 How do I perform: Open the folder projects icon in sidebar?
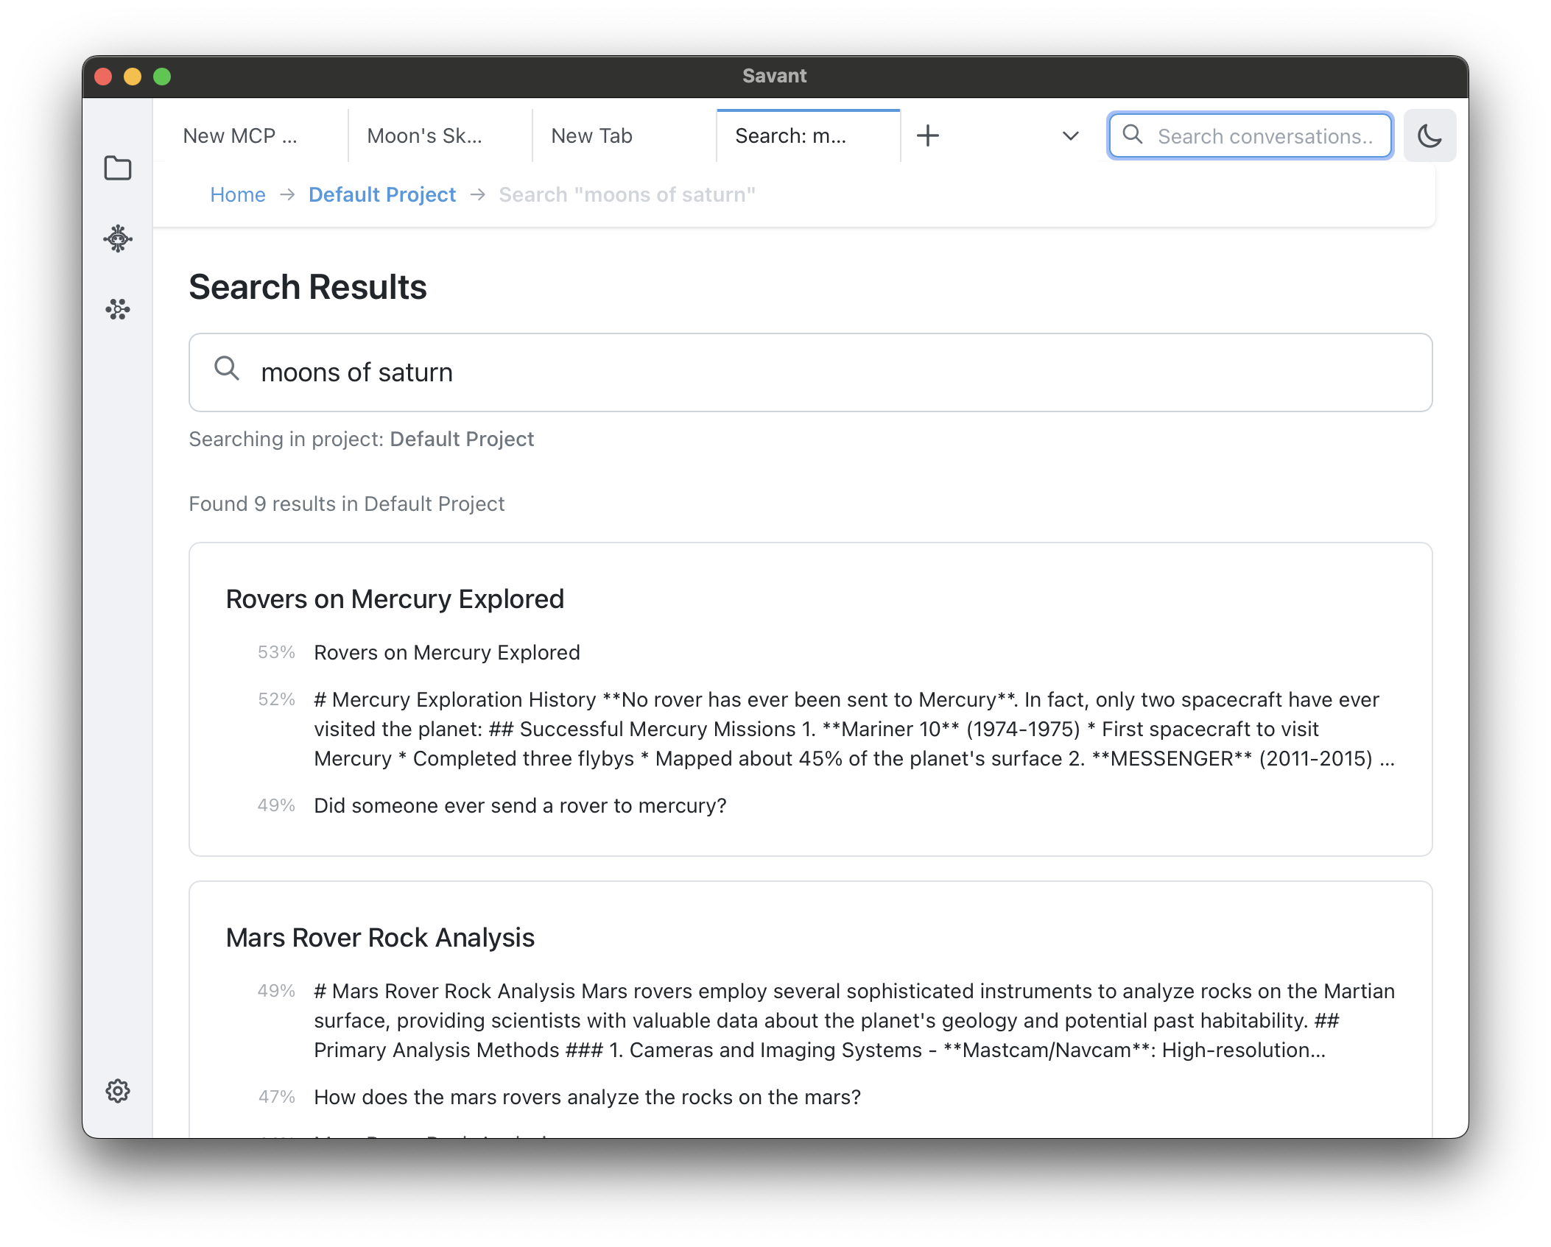118,169
